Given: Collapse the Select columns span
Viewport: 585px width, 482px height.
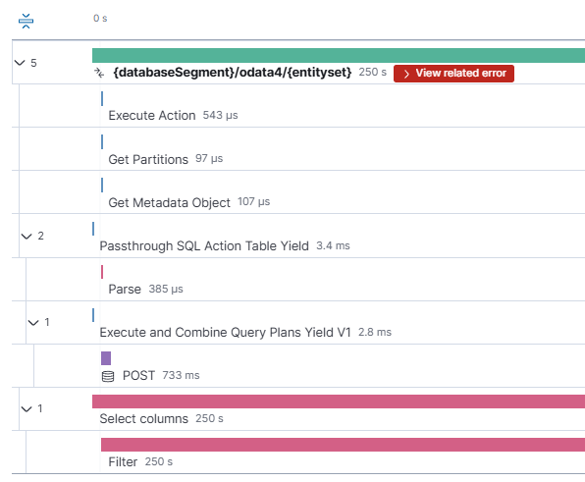Looking at the screenshot, I should (27, 409).
